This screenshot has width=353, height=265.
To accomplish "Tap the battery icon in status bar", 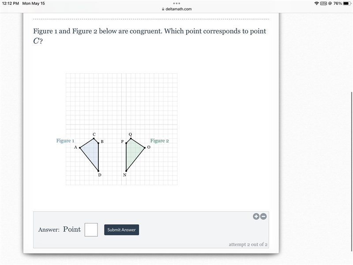I will (347, 4).
